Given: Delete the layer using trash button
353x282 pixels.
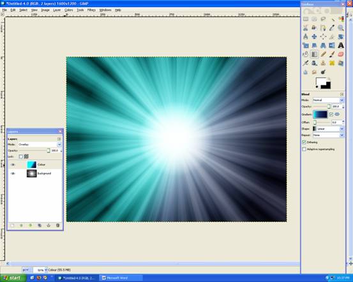Looking at the screenshot, I should (x=57, y=225).
